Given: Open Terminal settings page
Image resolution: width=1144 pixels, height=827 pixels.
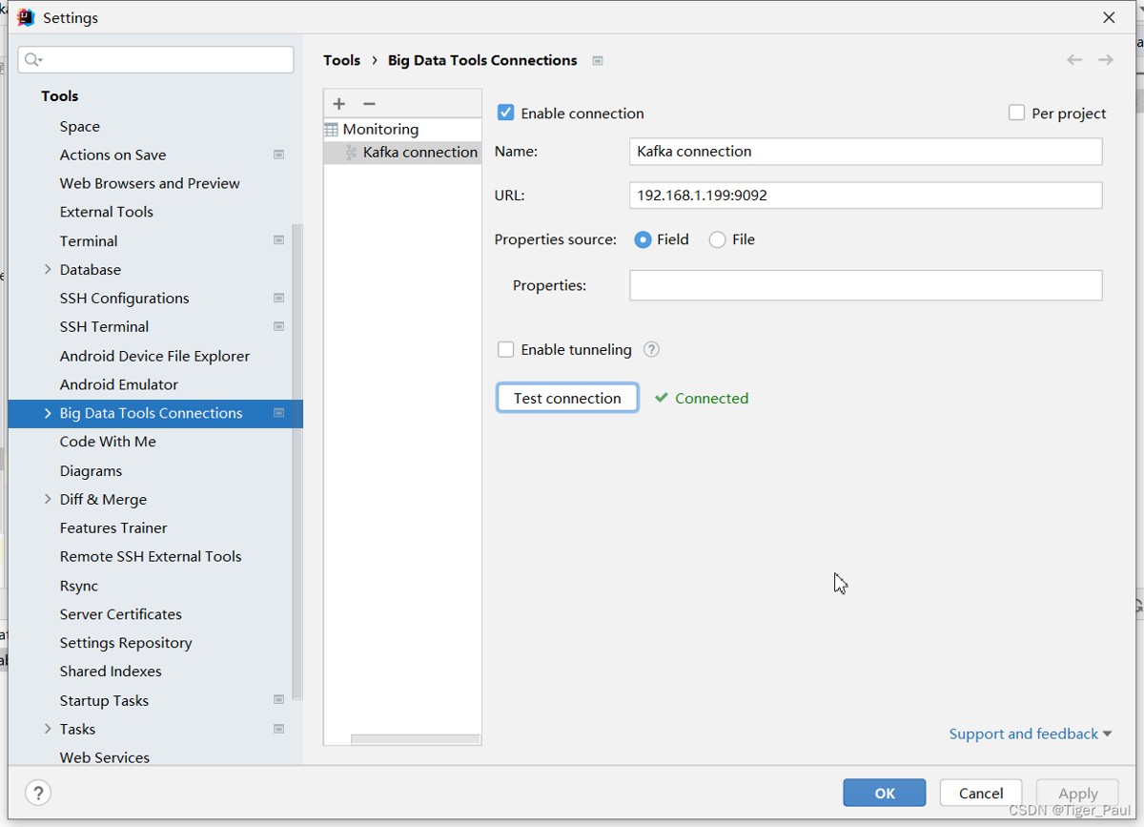Looking at the screenshot, I should pos(89,240).
